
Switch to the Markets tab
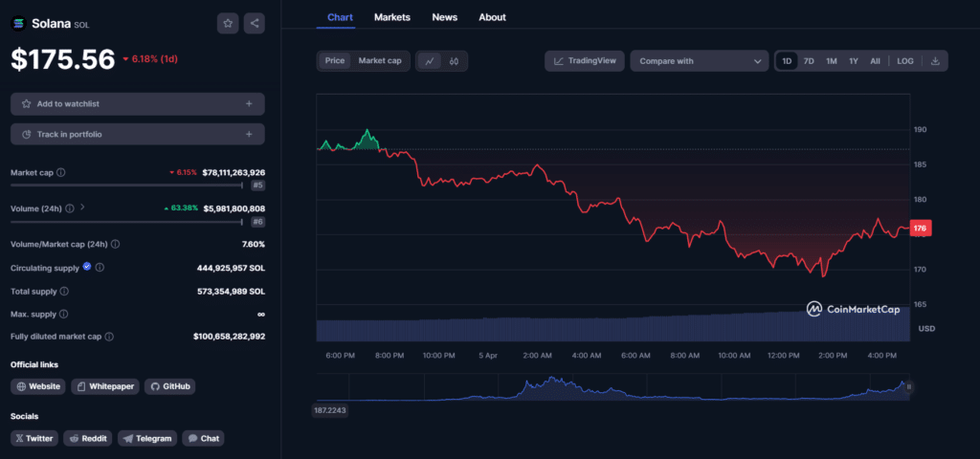(x=391, y=17)
